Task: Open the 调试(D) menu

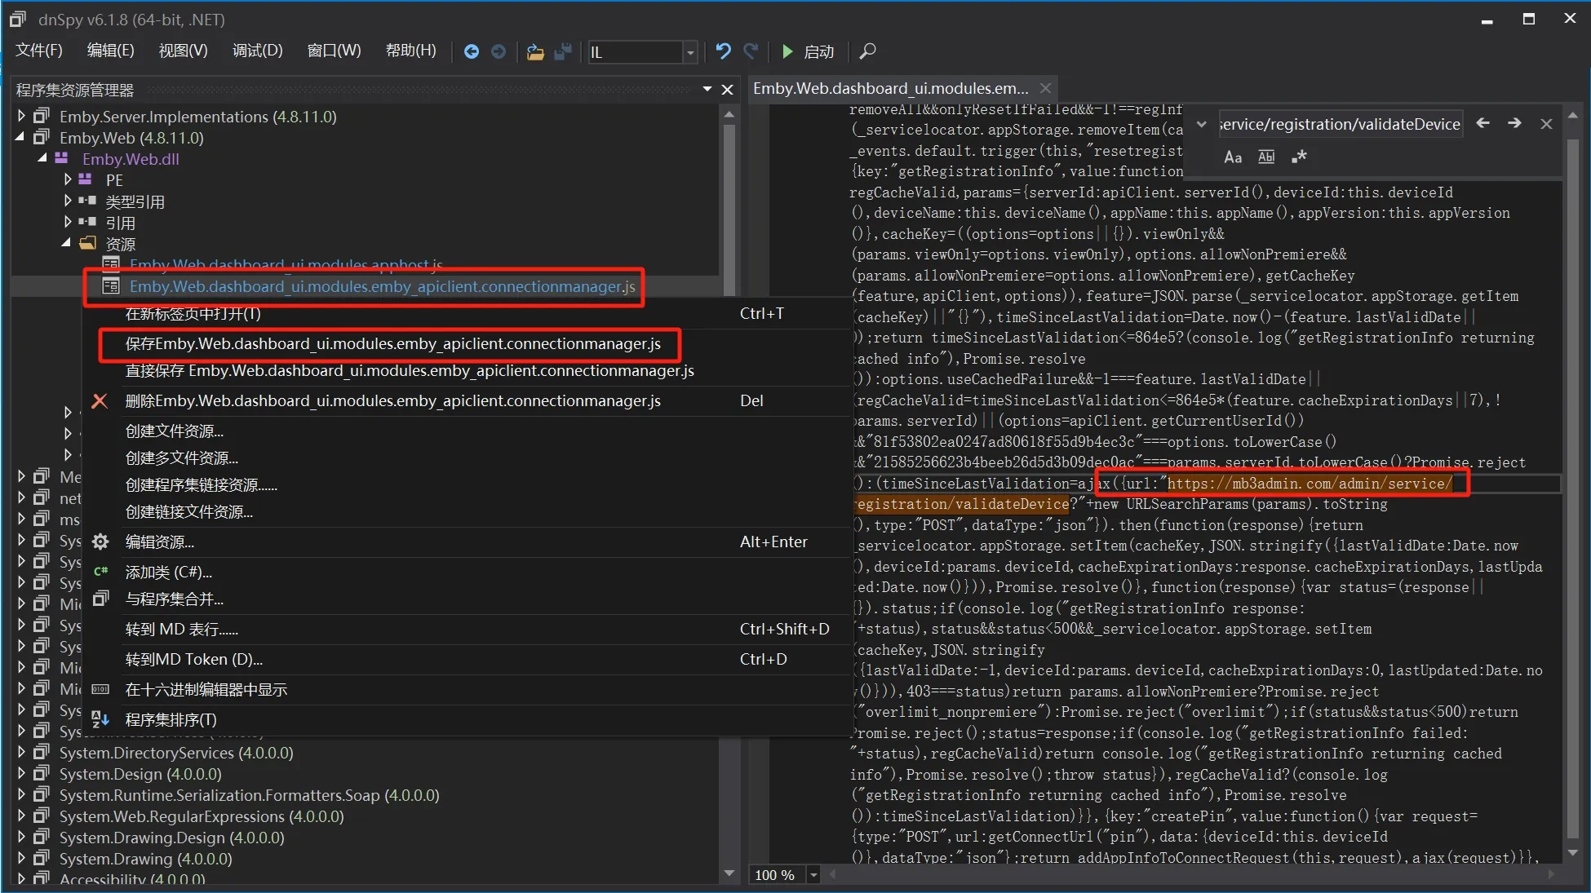Action: pyautogui.click(x=257, y=51)
